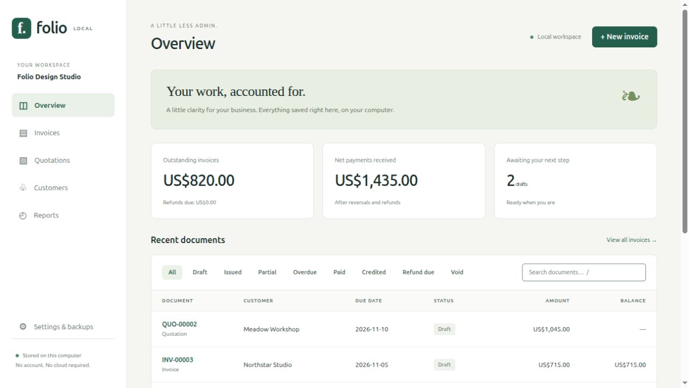Click the DUE DATE column header
This screenshot has height=388, width=689.
coord(369,301)
